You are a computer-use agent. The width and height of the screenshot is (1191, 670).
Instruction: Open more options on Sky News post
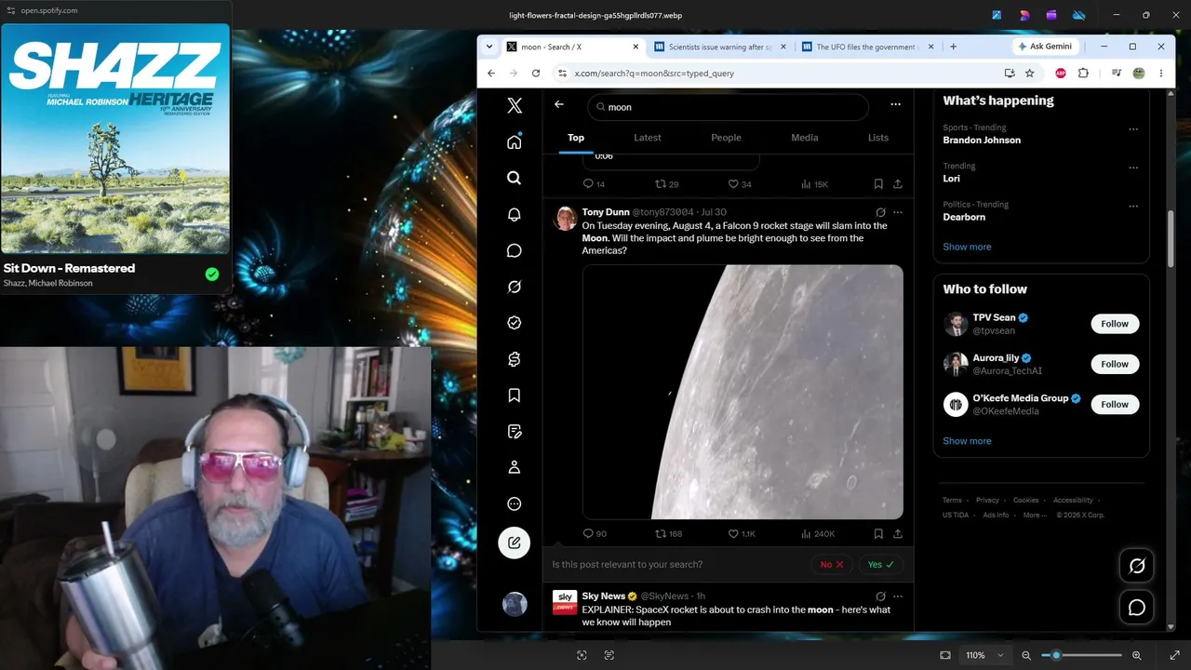coord(898,596)
